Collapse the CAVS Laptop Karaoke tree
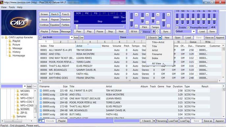Viewport: 226px width, 127px height. pyautogui.click(x=3, y=38)
